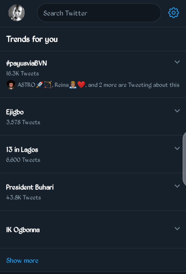Click the 6,600 Tweets count
Image resolution: width=186 pixels, height=274 pixels.
[23, 160]
